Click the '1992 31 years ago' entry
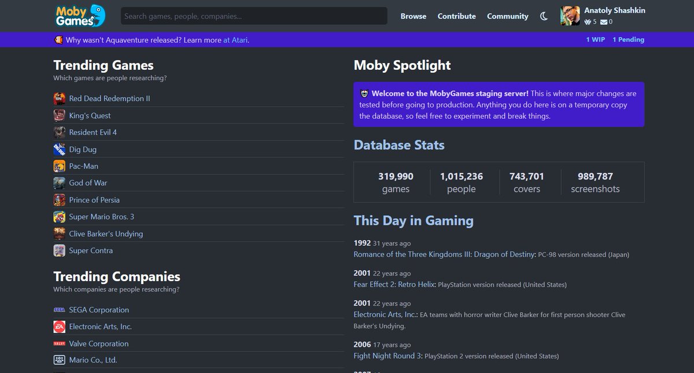Image resolution: width=694 pixels, height=373 pixels. pos(382,243)
